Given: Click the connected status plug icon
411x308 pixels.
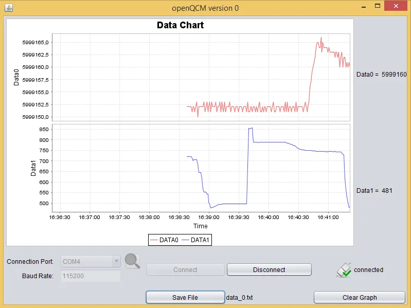Looking at the screenshot, I should (344, 270).
